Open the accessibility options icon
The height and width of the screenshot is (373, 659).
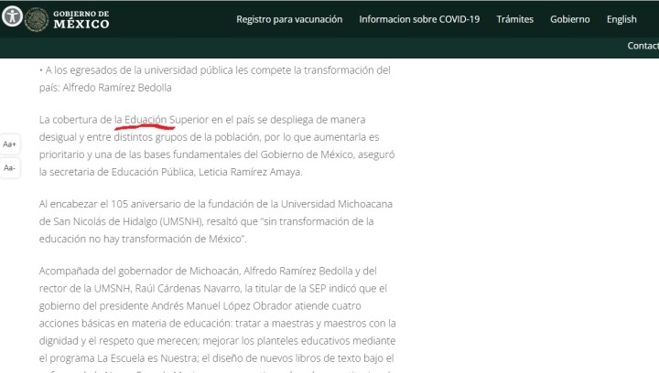[11, 18]
